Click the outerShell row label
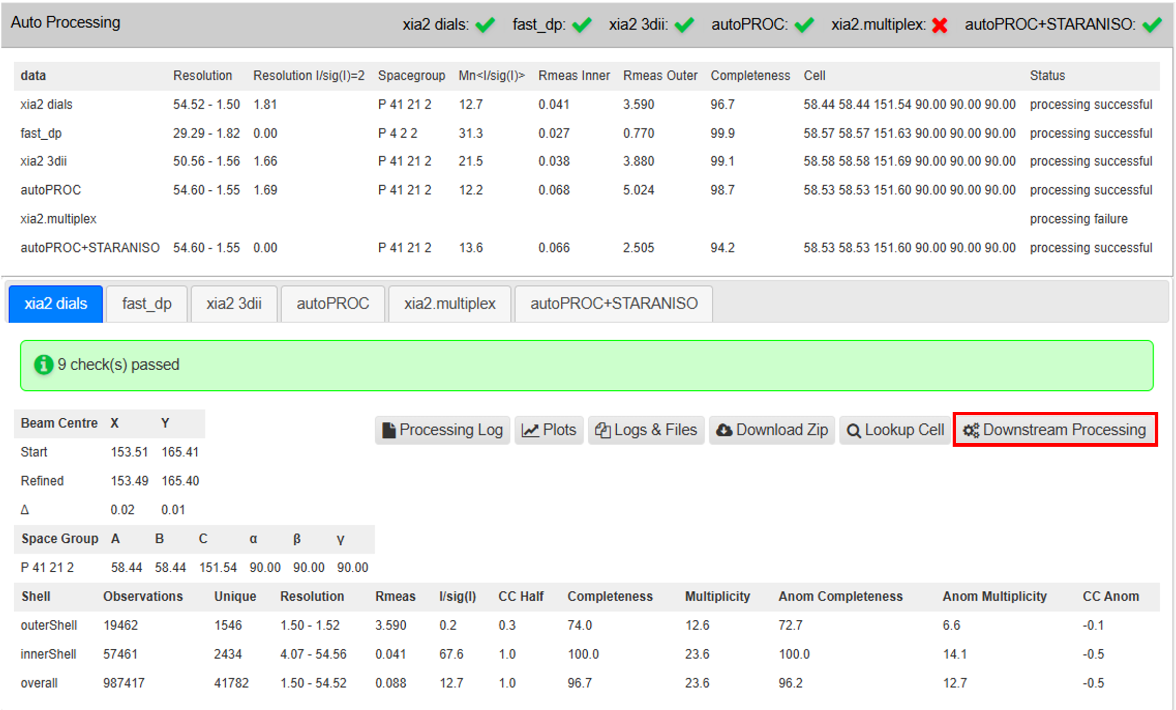The image size is (1176, 710). (49, 625)
